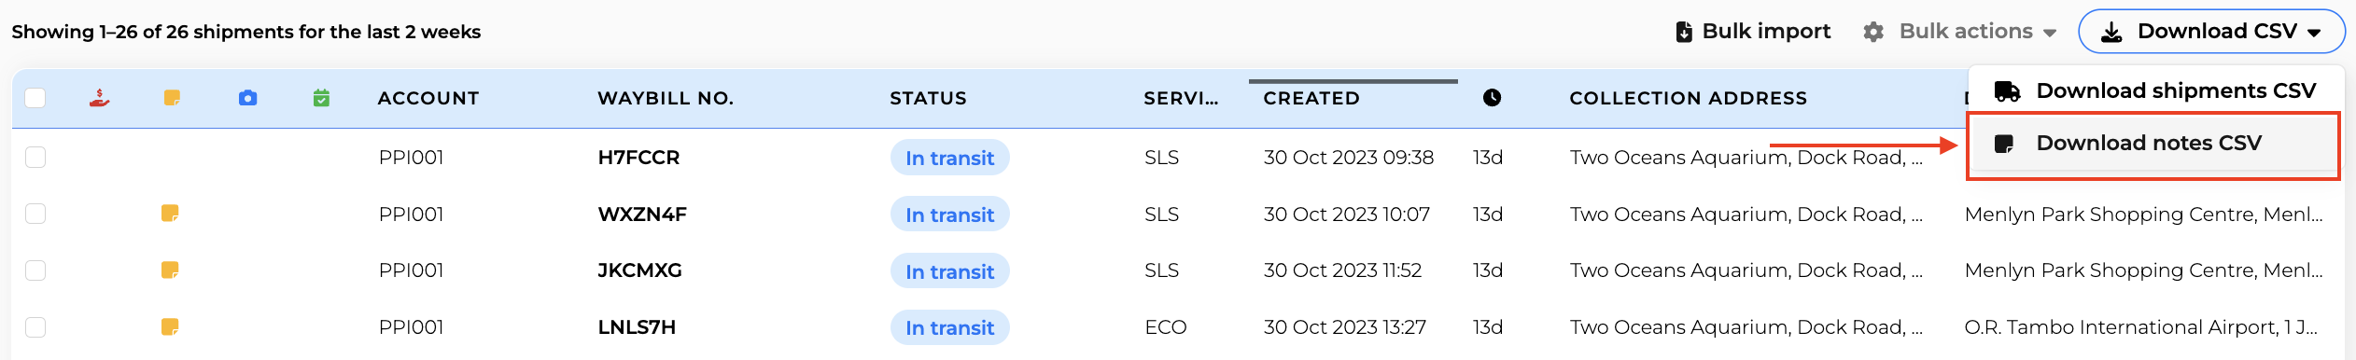Click the blue camera column header icon
Screen dimensions: 2356x360
pyautogui.click(x=247, y=98)
